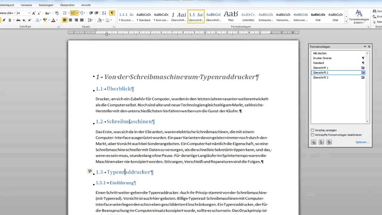The width and height of the screenshot is (382, 215).
Task: Align text right
Action: pyautogui.click(x=76, y=20)
